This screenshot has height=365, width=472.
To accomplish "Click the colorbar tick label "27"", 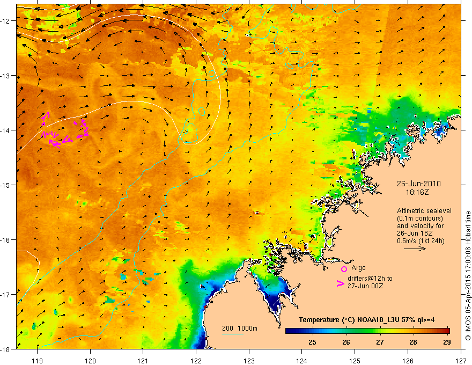I will click(x=380, y=342).
